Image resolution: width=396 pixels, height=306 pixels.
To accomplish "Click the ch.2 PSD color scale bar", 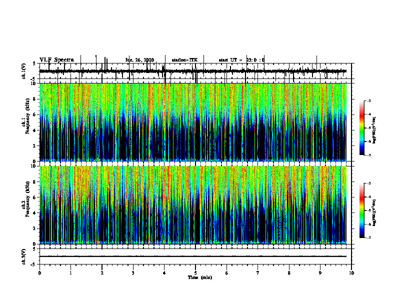I will [x=362, y=210].
